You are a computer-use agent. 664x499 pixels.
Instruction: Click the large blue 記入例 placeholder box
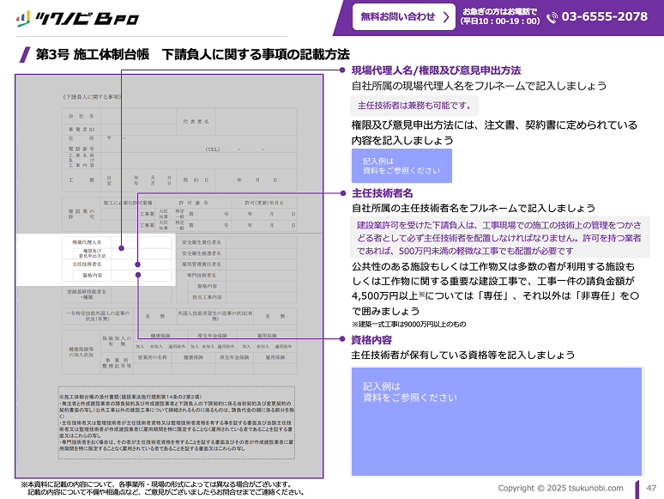point(497,422)
